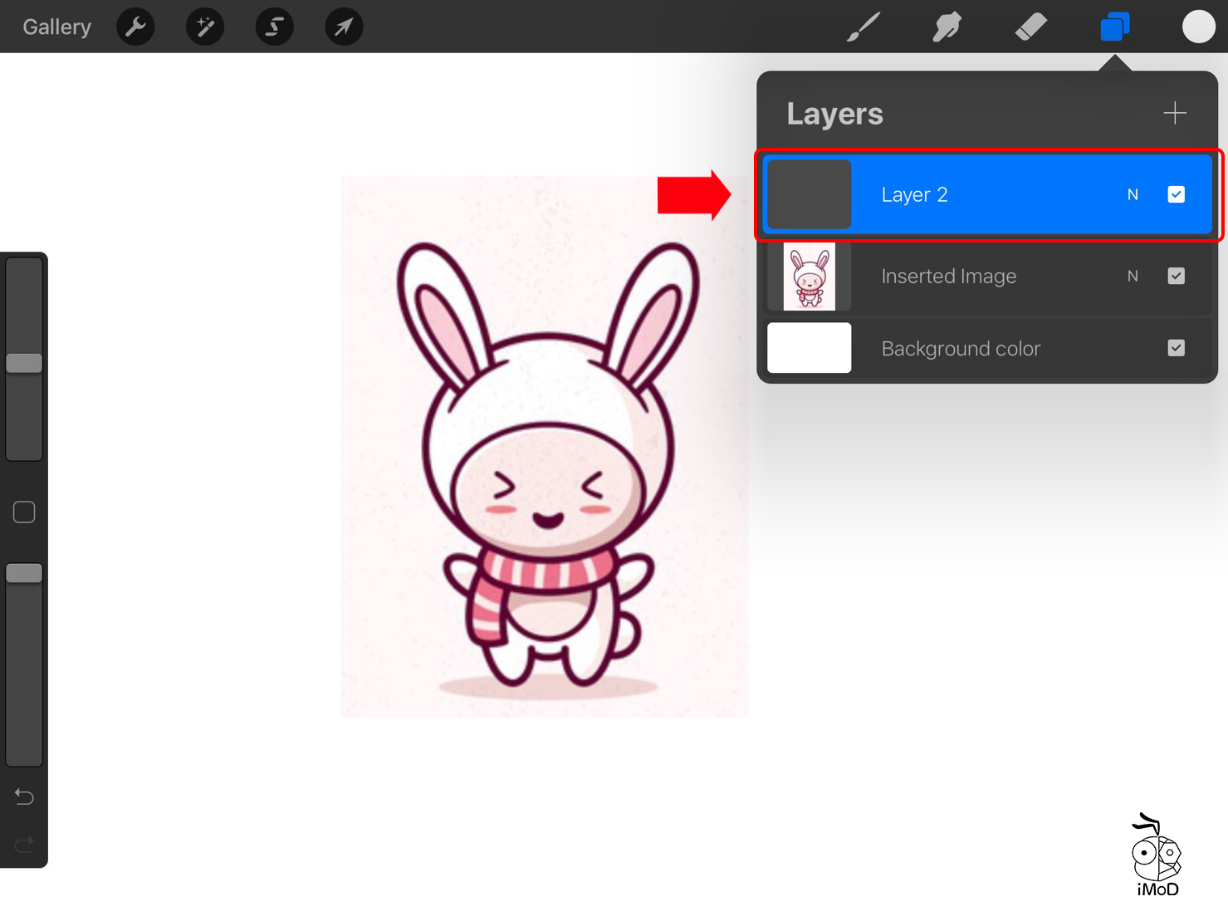Screen dimensions: 1228x921
Task: Add a new layer with plus icon
Action: coord(1174,113)
